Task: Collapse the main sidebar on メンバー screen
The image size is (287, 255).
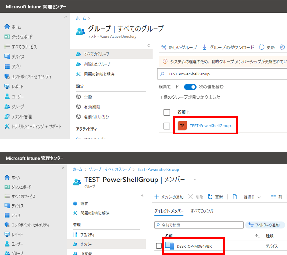Action: [63, 168]
